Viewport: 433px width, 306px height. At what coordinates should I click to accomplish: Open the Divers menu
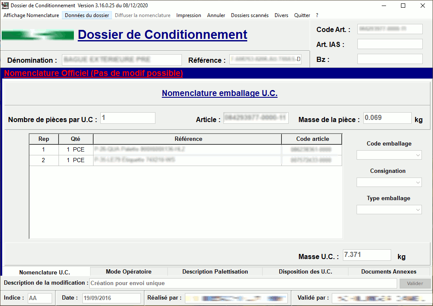pos(281,15)
